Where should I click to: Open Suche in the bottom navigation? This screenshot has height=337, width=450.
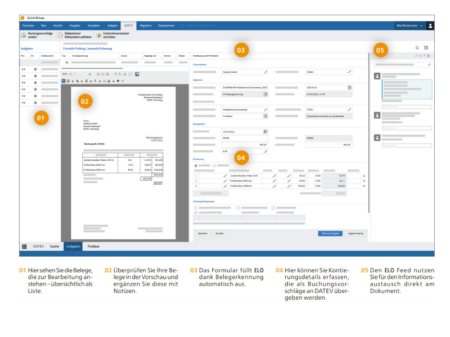[54, 246]
